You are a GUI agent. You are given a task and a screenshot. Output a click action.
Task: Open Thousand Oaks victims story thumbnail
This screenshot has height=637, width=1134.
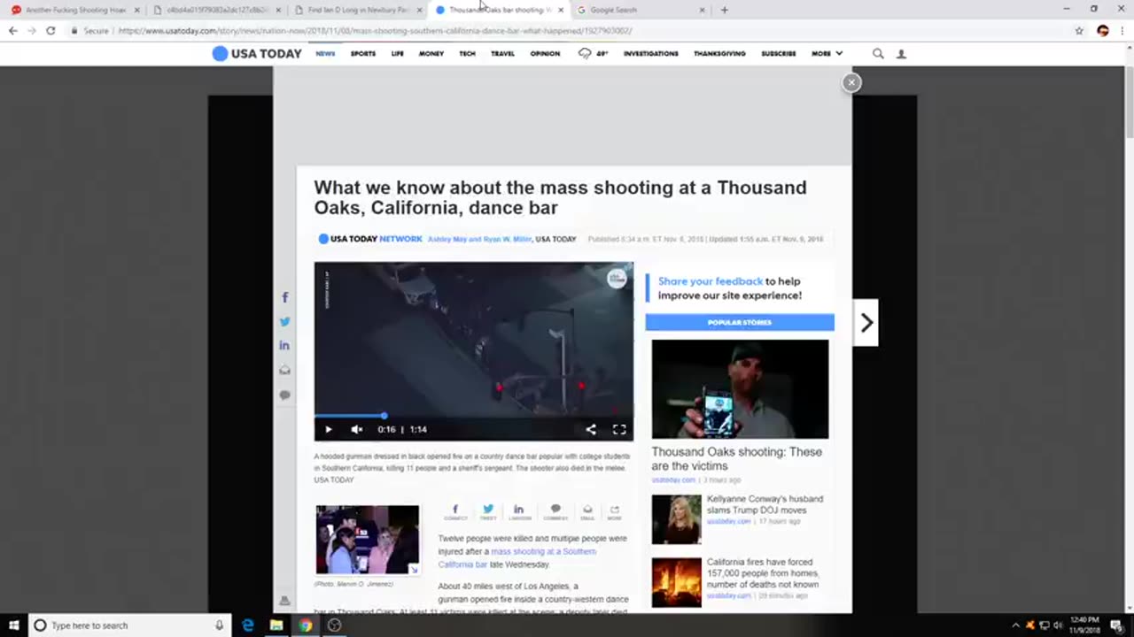[740, 389]
